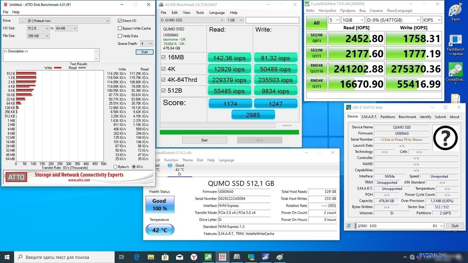Switch to Paint palette taskbar icon

coord(280,257)
